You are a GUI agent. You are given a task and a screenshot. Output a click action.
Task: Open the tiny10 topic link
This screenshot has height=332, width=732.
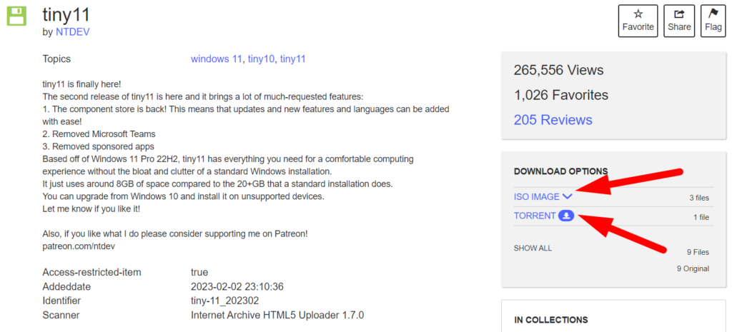tap(261, 59)
